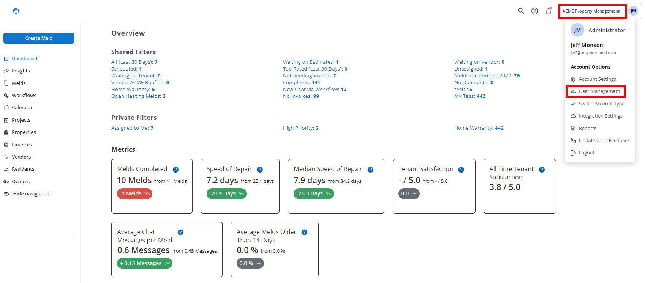Click the search magnifier icon
The height and width of the screenshot is (283, 645).
521,11
